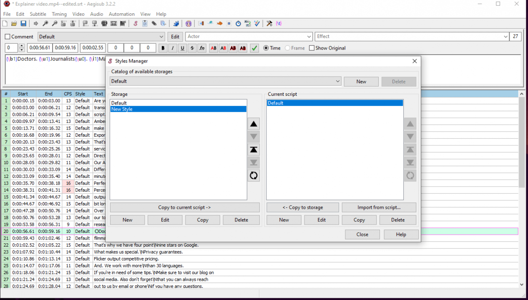The image size is (528, 300).
Task: Select New Style in the Storage list
Action: click(179, 109)
